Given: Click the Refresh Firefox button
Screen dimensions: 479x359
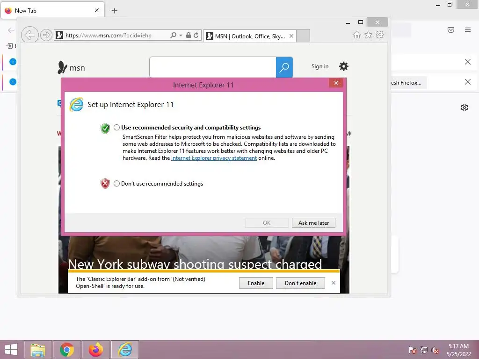Looking at the screenshot, I should 408,83.
